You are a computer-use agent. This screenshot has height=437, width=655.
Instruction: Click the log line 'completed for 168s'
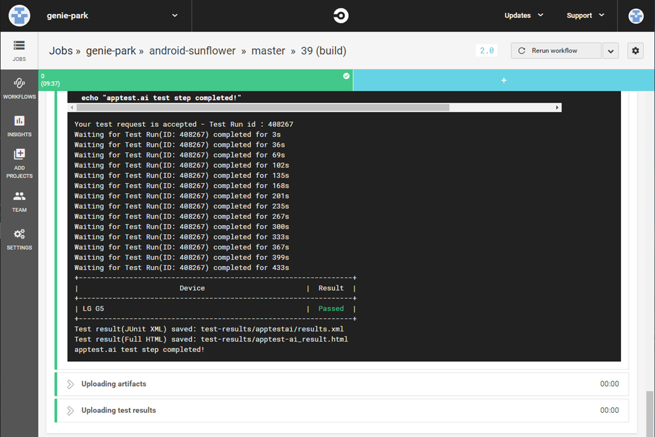182,186
